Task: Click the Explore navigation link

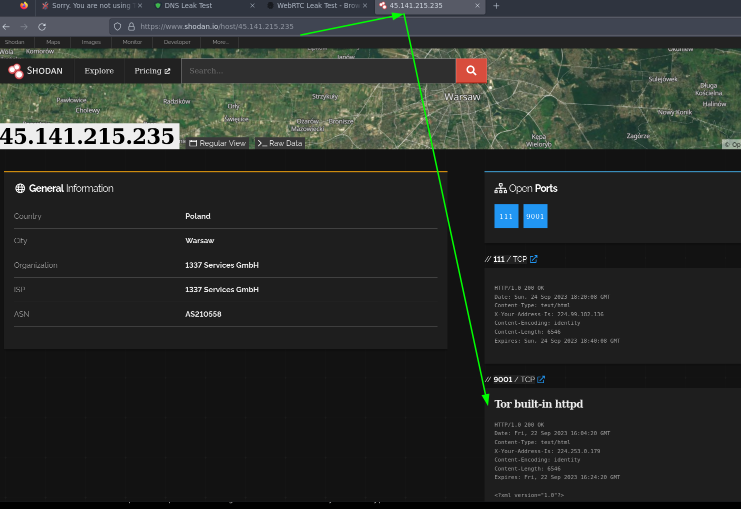Action: (x=99, y=71)
